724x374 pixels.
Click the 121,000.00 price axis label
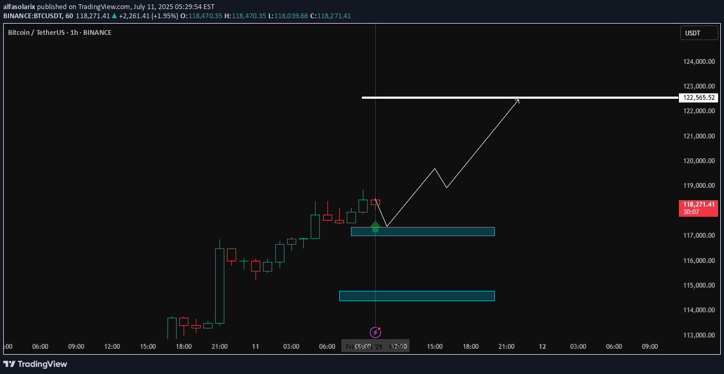point(699,136)
